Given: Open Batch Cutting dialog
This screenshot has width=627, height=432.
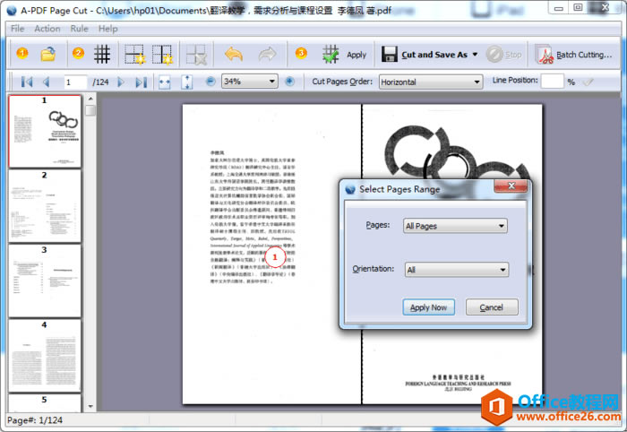Looking at the screenshot, I should pos(574,55).
